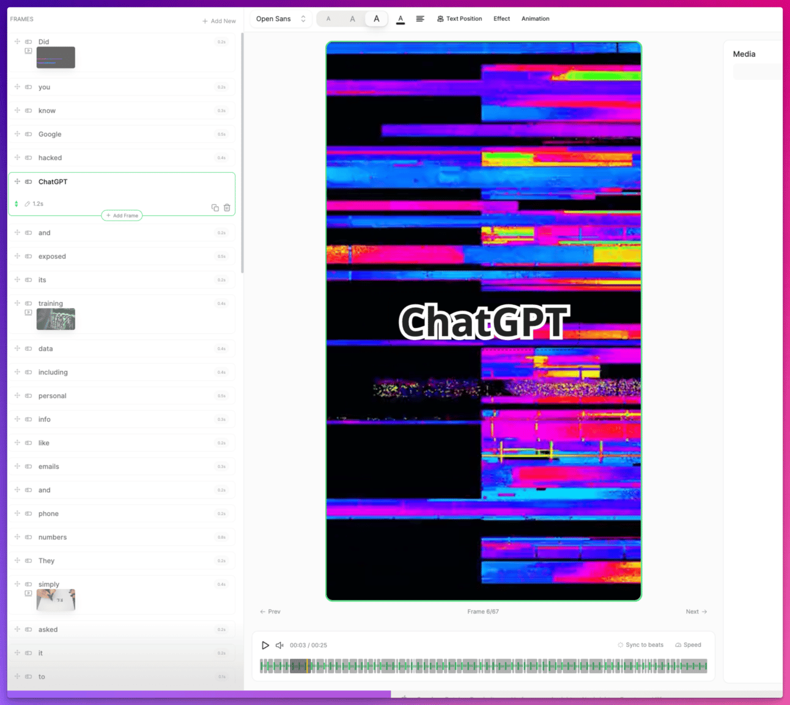
Task: Click the drag handle of the personal frame
Action: pos(17,395)
